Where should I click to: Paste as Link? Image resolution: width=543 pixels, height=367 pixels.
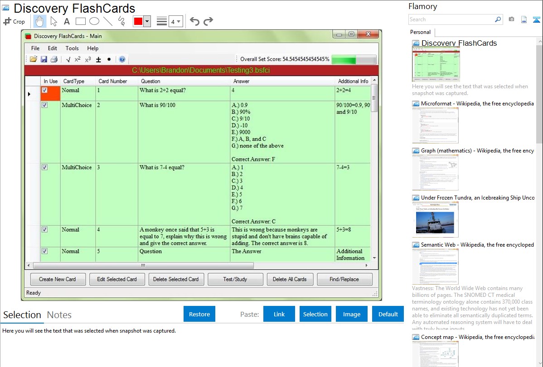click(279, 314)
